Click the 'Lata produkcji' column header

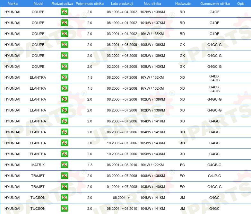click(122, 4)
